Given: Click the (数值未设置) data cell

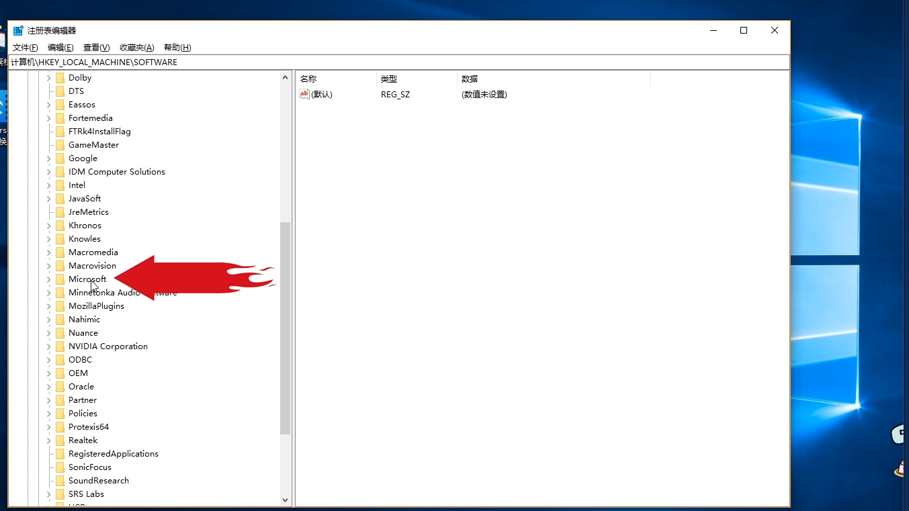Looking at the screenshot, I should click(484, 95).
